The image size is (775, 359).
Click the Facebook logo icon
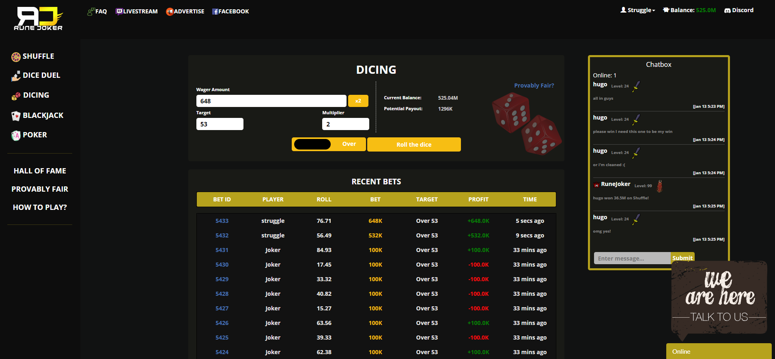(215, 12)
